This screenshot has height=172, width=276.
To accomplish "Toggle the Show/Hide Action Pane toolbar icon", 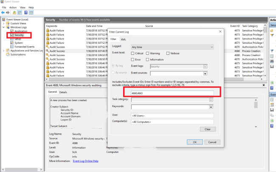I will pyautogui.click(x=31, y=12).
